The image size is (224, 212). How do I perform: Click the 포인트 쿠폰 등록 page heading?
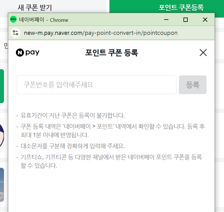click(111, 53)
